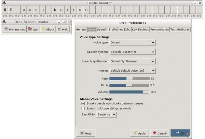The width and height of the screenshot is (205, 139).
Task: Close the Orca Screen Reader window
Action: [69, 22]
